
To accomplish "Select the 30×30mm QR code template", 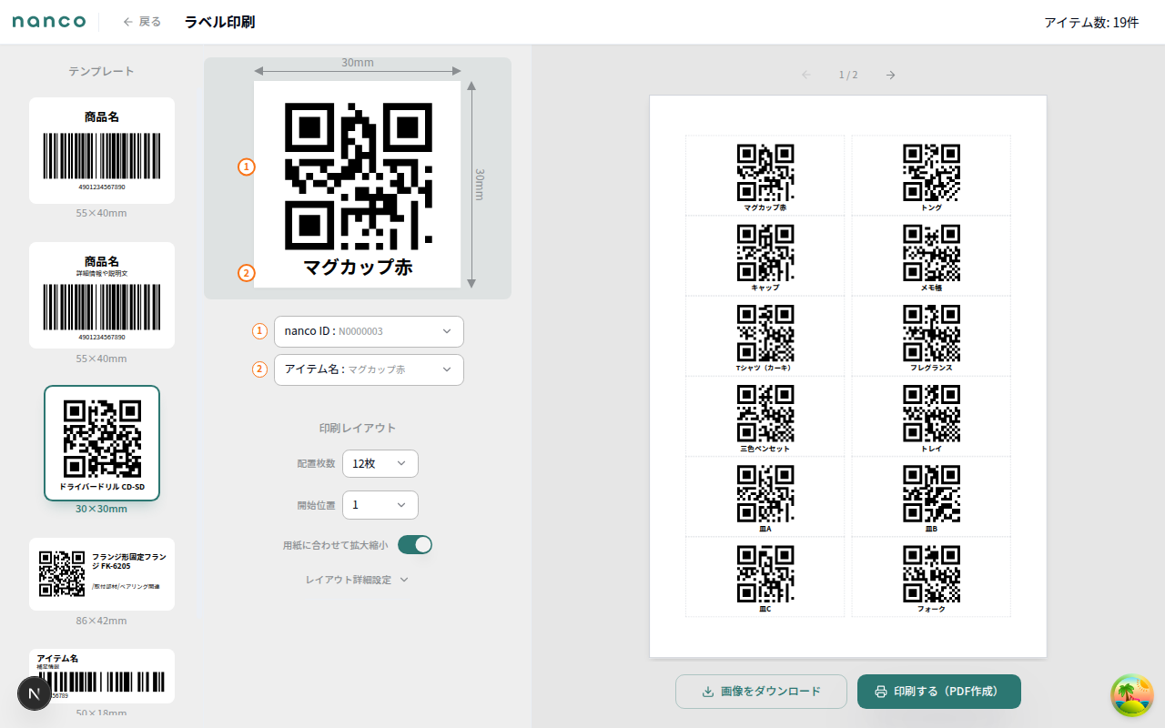I will point(102,443).
